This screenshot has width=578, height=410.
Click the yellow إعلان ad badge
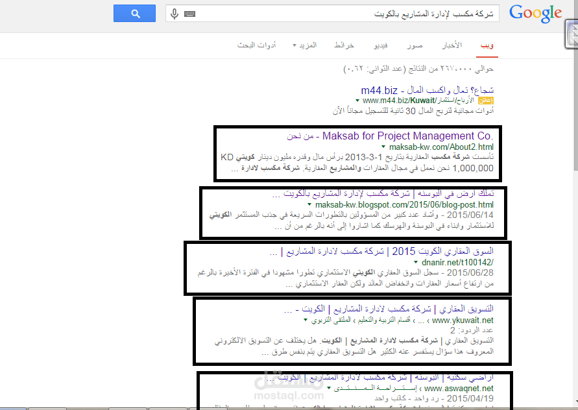486,101
